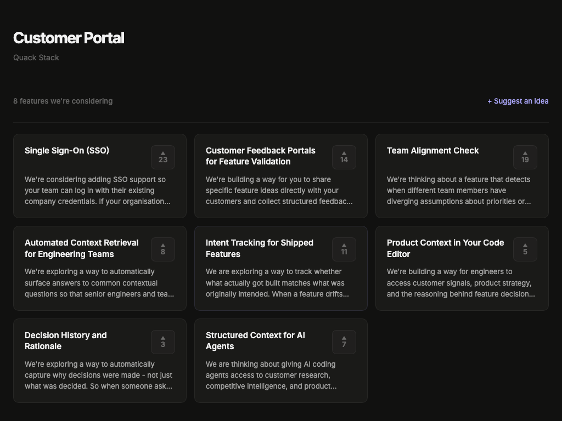The height and width of the screenshot is (421, 562).
Task: Click the Customer Portal heading
Action: [x=69, y=38]
